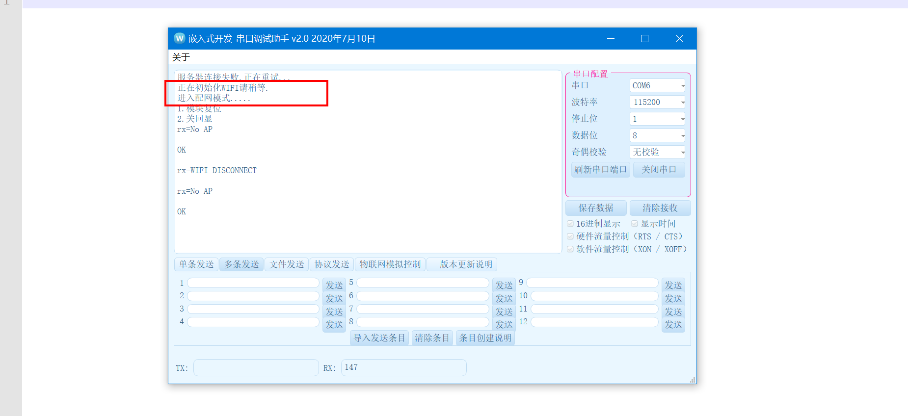Screen dimensions: 908x416
Task: Toggle the 16进制显示 checkbox
Action: click(570, 224)
